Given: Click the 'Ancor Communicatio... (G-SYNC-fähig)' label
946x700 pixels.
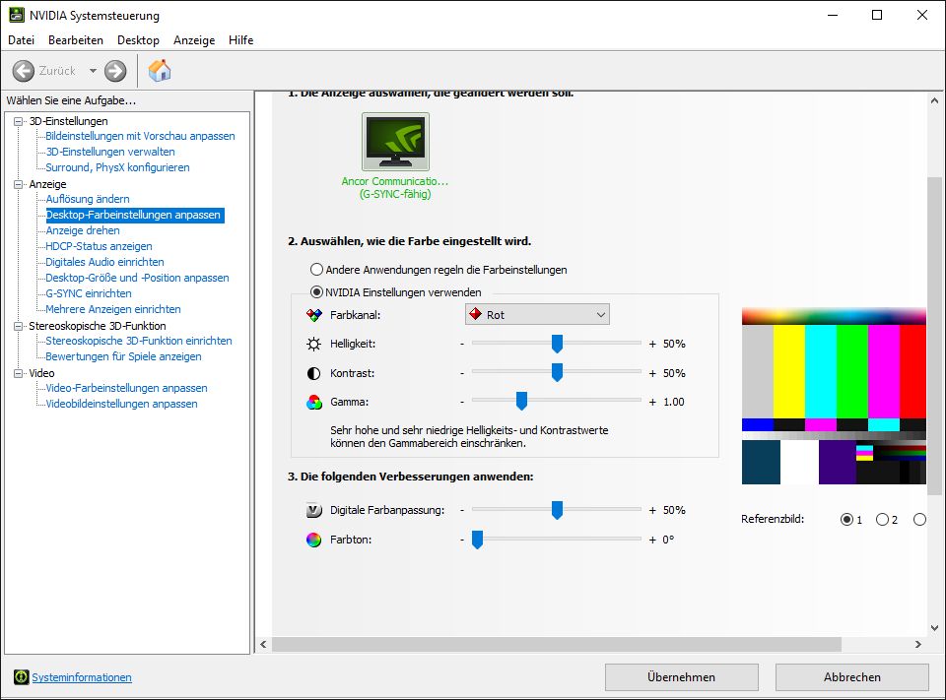Looking at the screenshot, I should 395,187.
